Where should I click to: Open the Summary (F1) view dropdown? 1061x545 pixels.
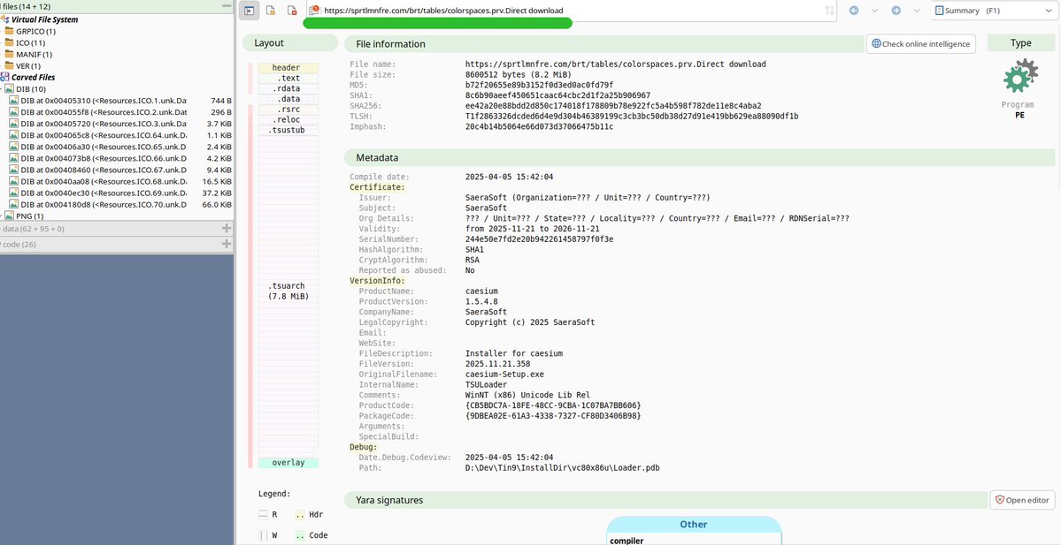[993, 10]
